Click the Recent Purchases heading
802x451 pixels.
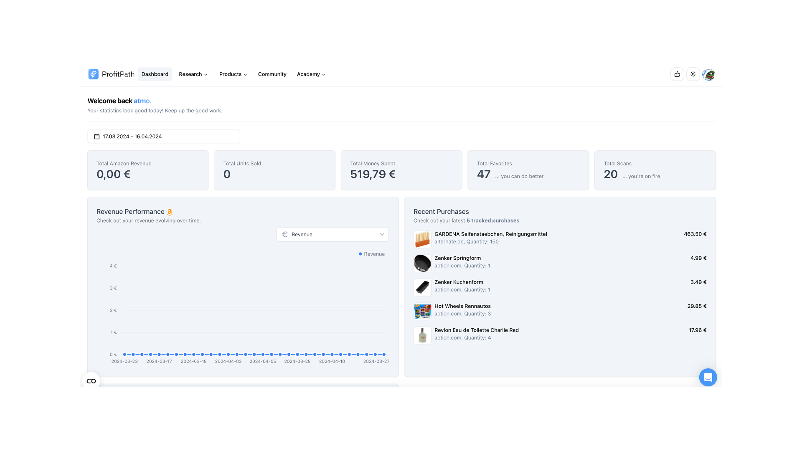pyautogui.click(x=441, y=212)
